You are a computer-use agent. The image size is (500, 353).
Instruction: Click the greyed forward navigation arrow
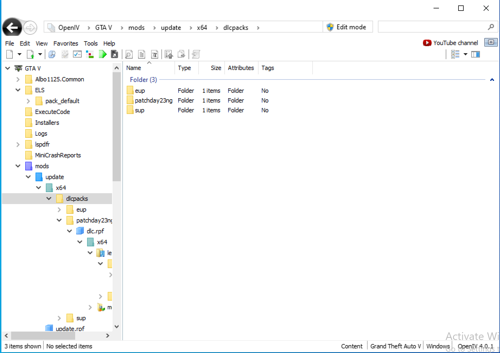[30, 27]
